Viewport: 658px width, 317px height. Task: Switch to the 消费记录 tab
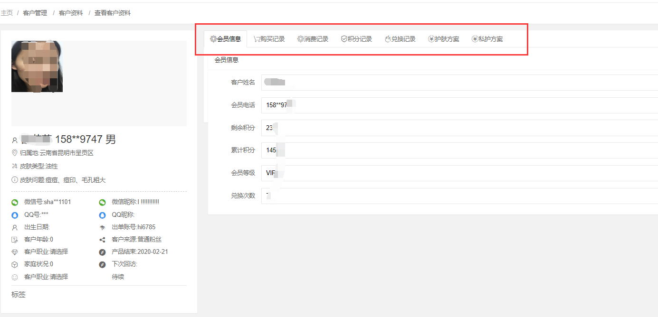(313, 39)
